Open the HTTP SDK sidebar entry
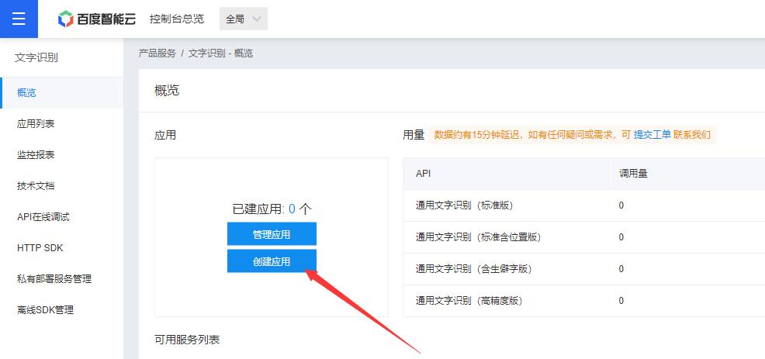Screen dimensions: 765x359 point(40,248)
